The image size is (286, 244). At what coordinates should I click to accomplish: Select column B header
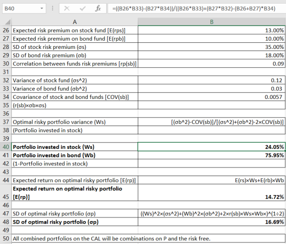[211, 22]
